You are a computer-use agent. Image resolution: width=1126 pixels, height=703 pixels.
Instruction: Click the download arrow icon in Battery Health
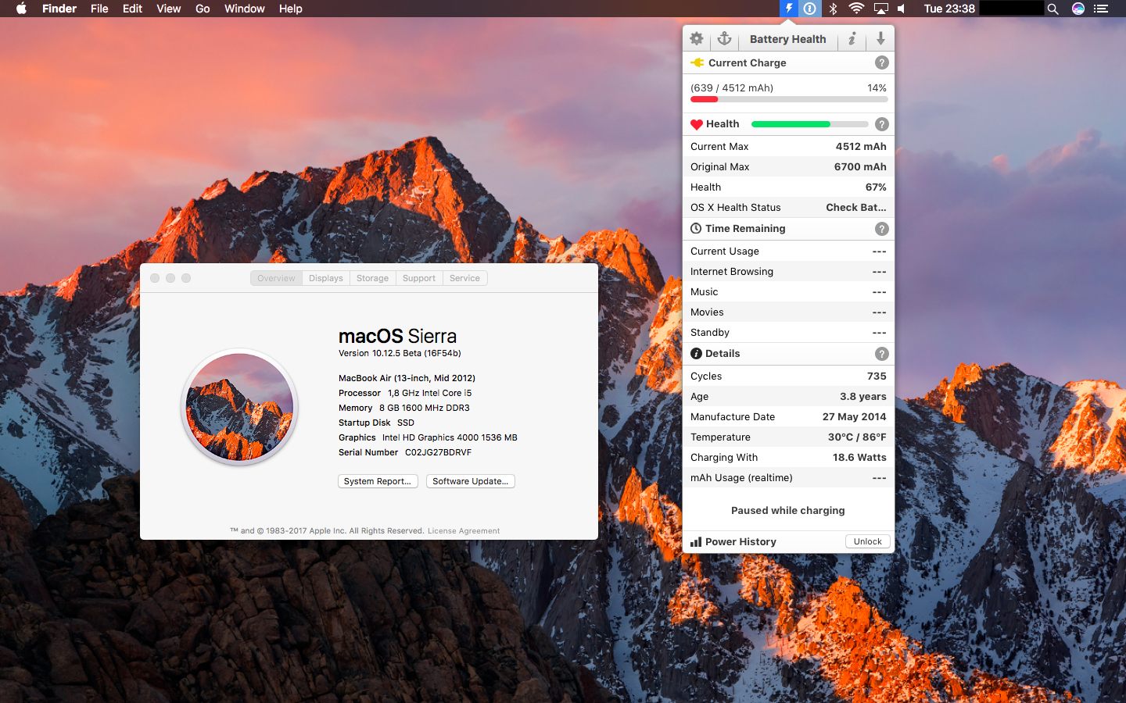880,38
